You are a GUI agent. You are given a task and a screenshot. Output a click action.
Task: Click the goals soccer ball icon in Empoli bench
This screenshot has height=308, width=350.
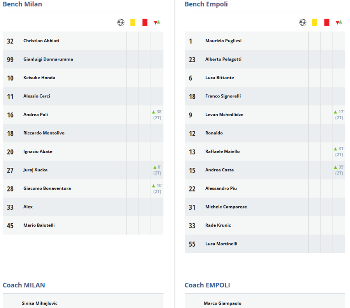pos(303,22)
